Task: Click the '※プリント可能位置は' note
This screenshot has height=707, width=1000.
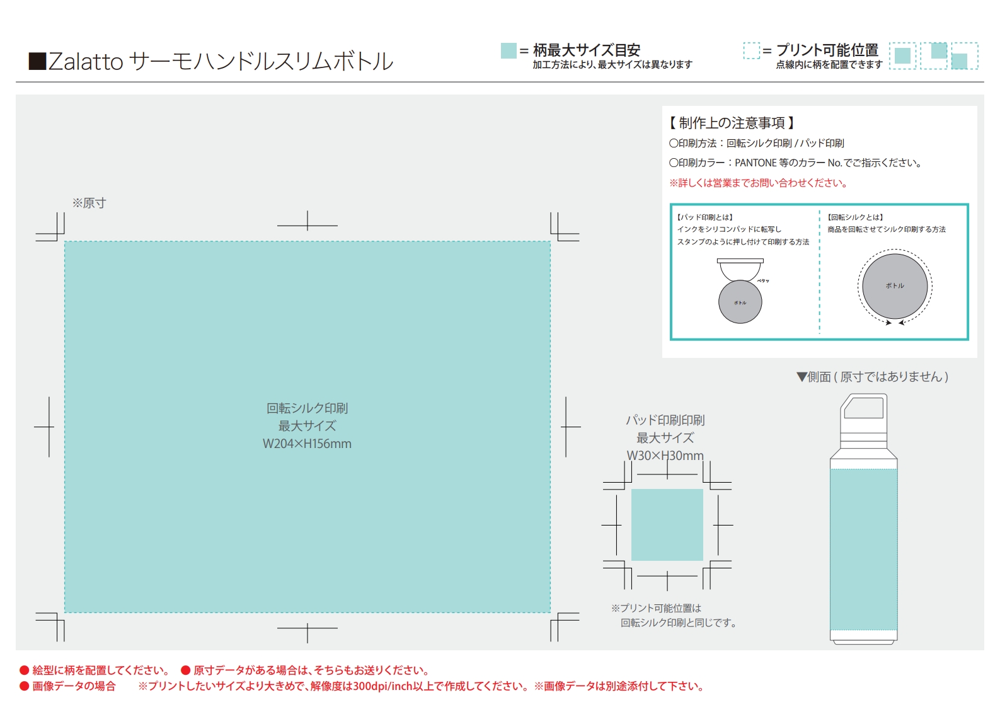Action: point(656,608)
